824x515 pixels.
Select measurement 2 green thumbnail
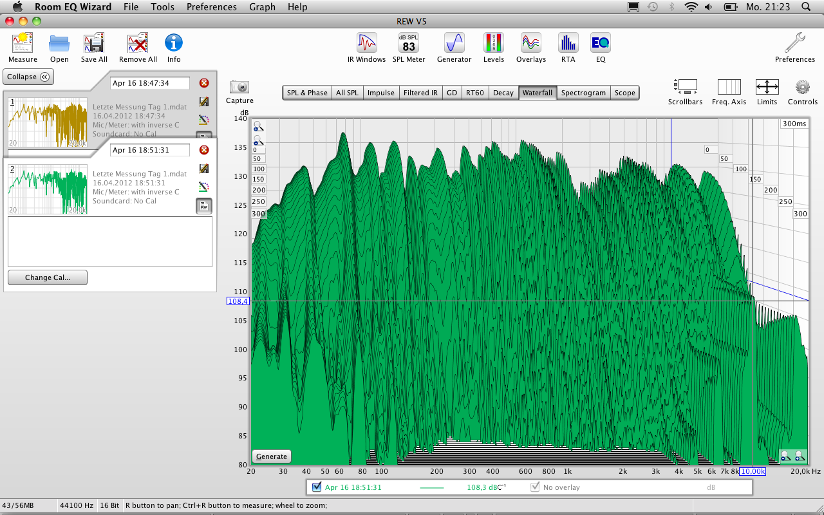(x=47, y=189)
